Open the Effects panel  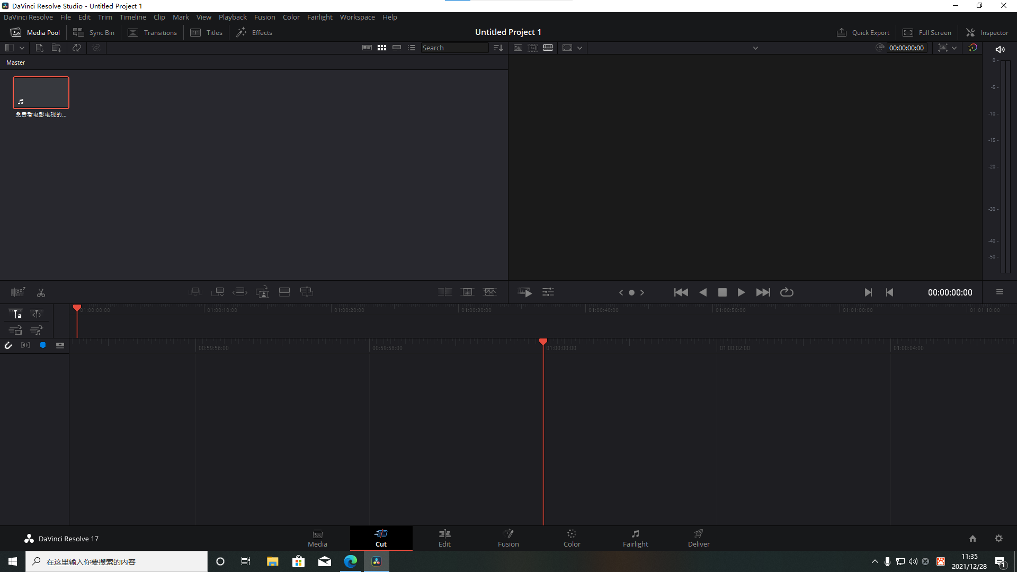[x=254, y=32]
